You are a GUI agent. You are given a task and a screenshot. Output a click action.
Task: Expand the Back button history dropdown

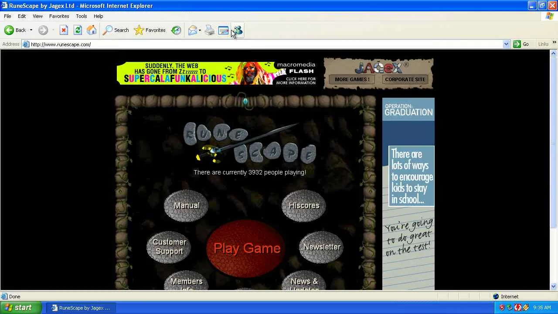coord(31,30)
